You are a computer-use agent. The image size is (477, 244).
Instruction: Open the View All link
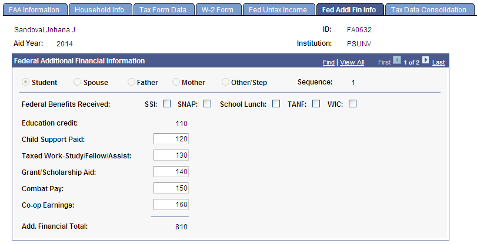pos(352,62)
